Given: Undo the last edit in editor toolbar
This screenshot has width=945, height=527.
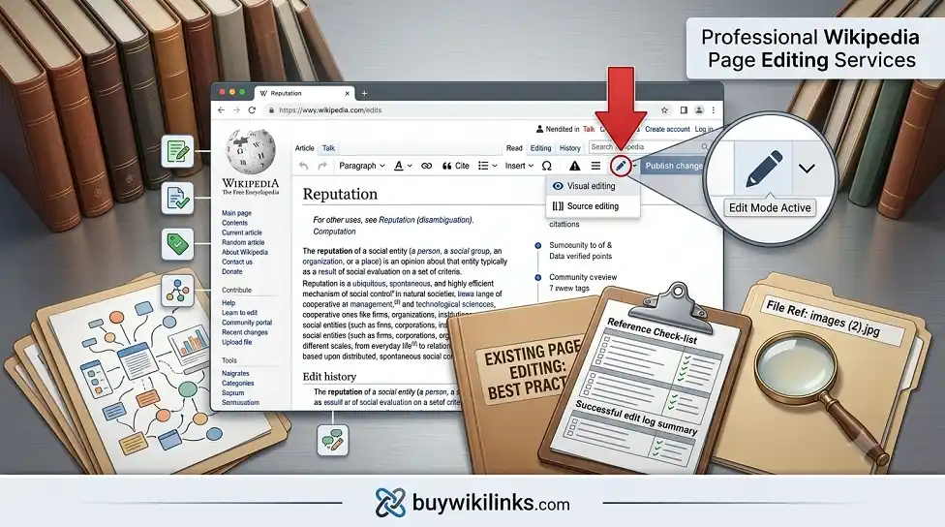Looking at the screenshot, I should [x=304, y=166].
